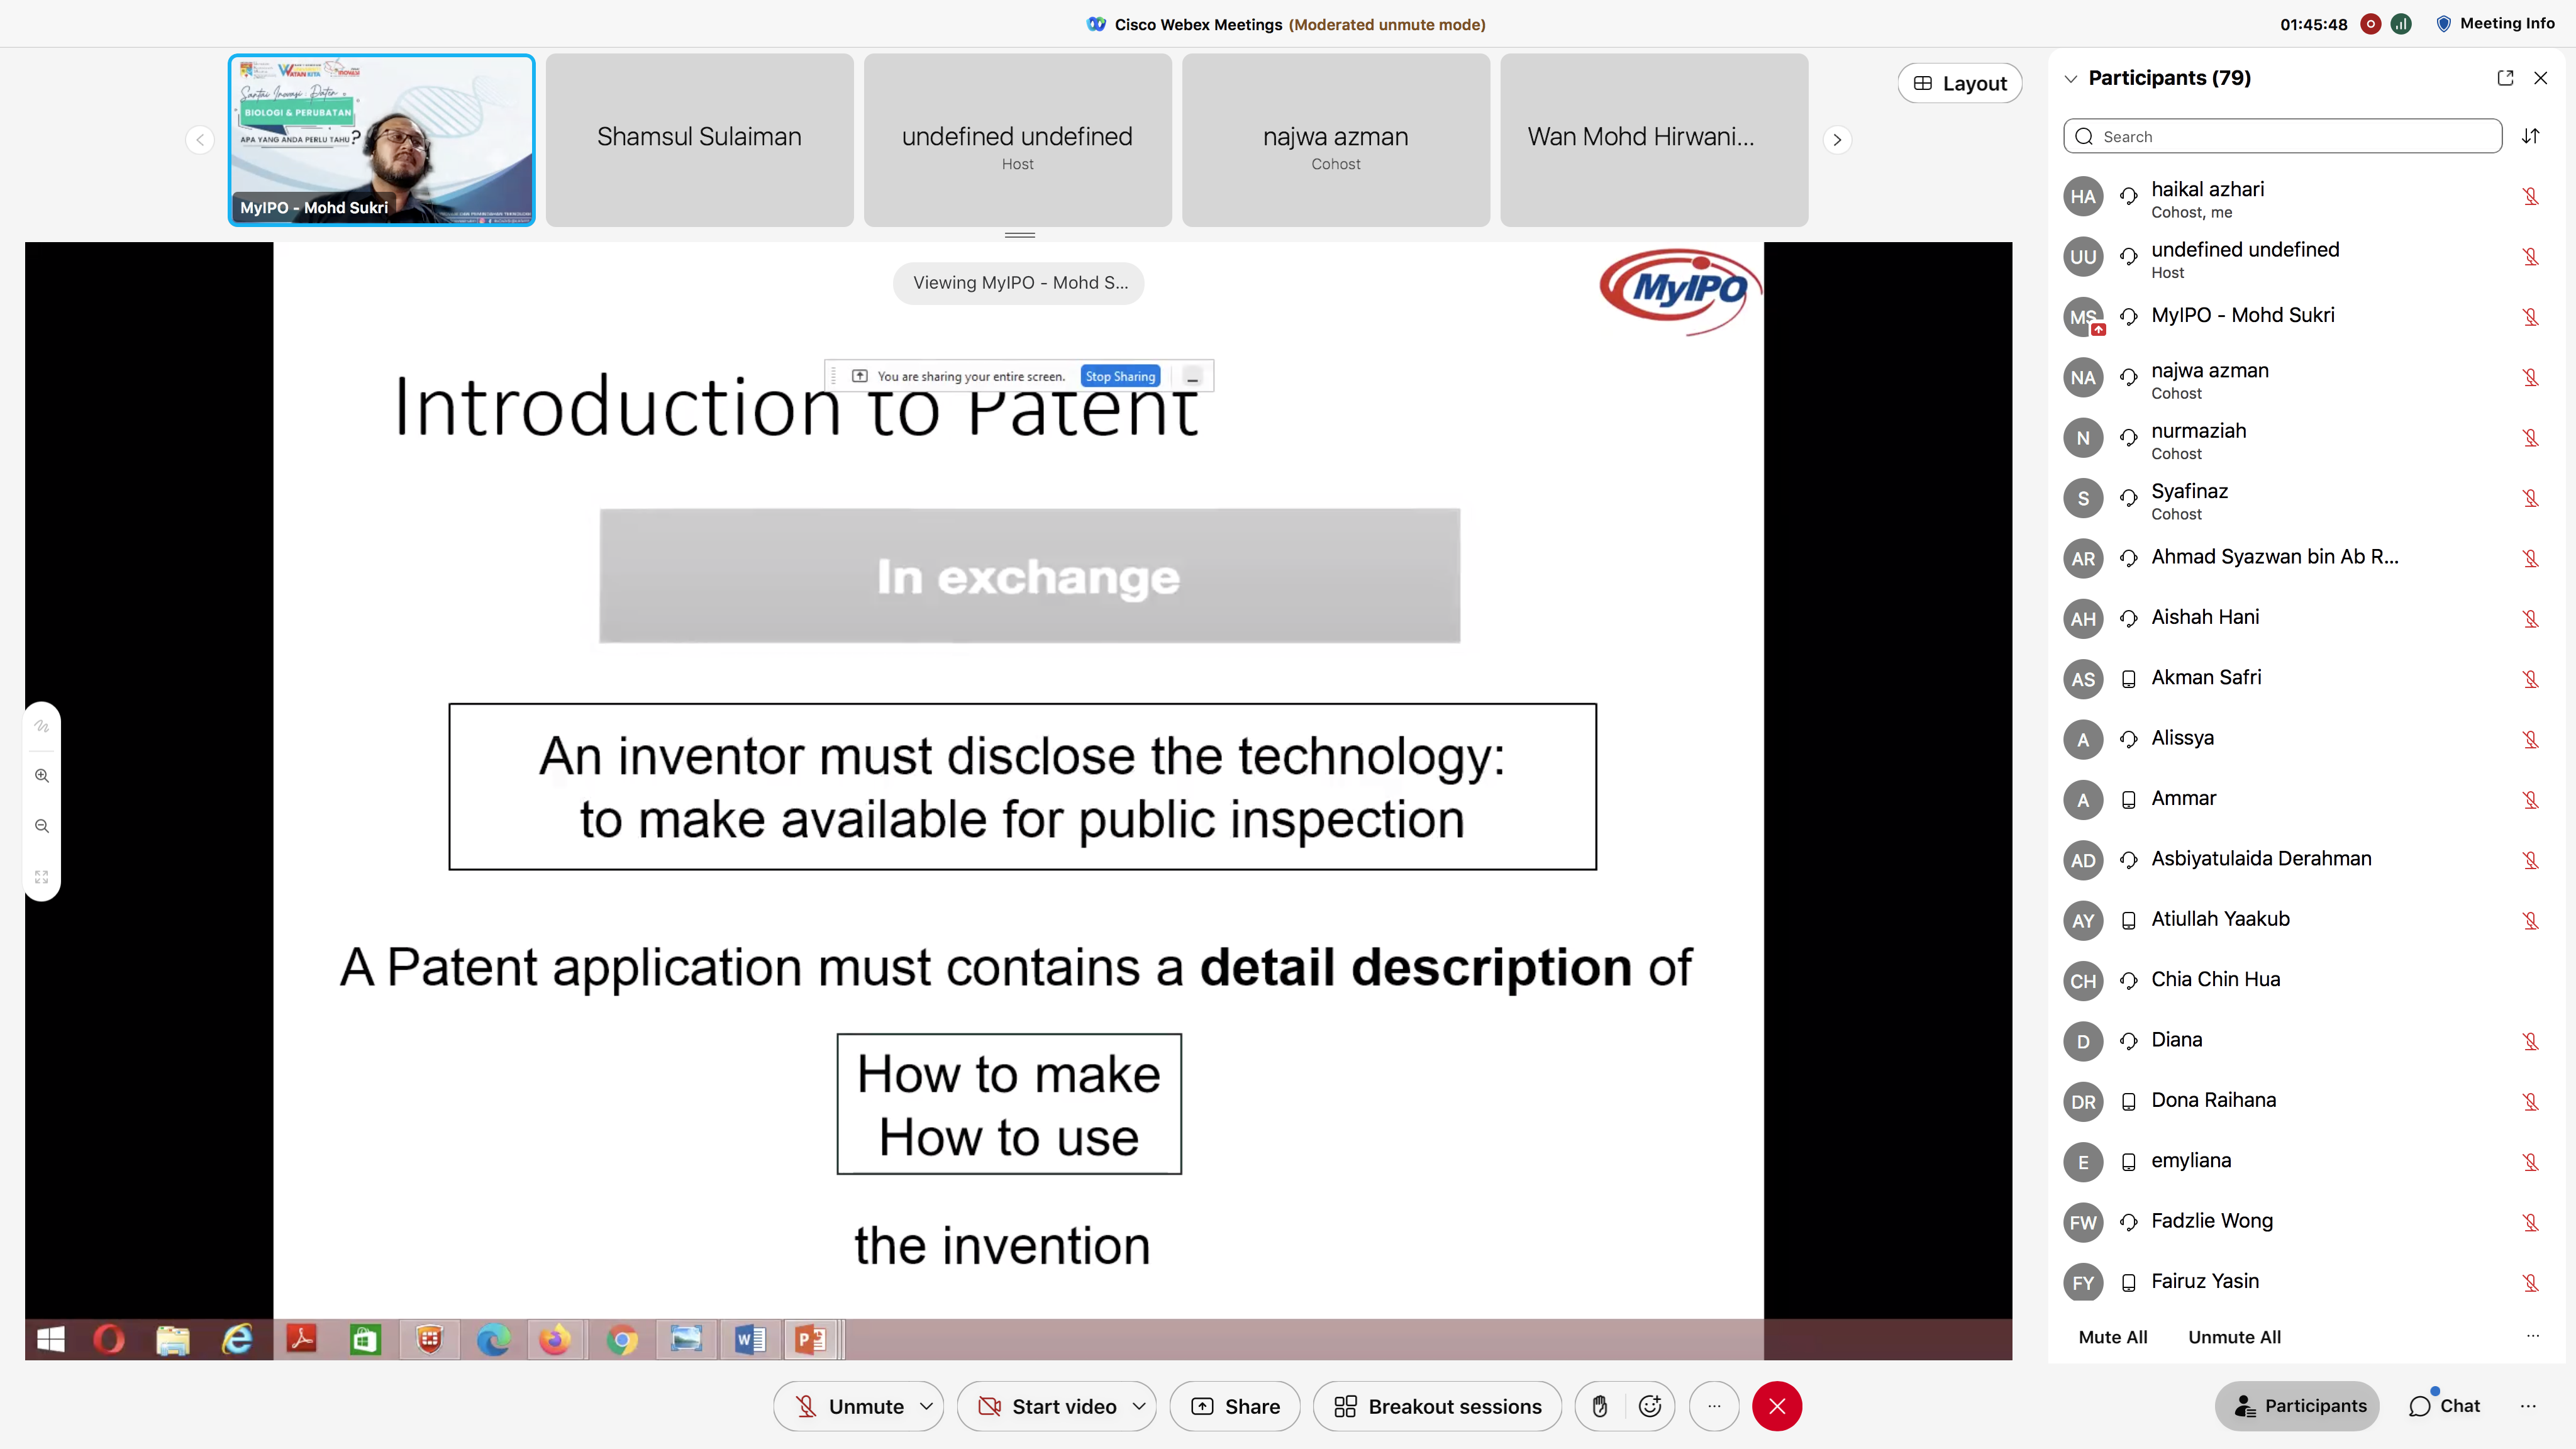This screenshot has width=2576, height=1449.
Task: Open the Layout menu
Action: coord(1959,84)
